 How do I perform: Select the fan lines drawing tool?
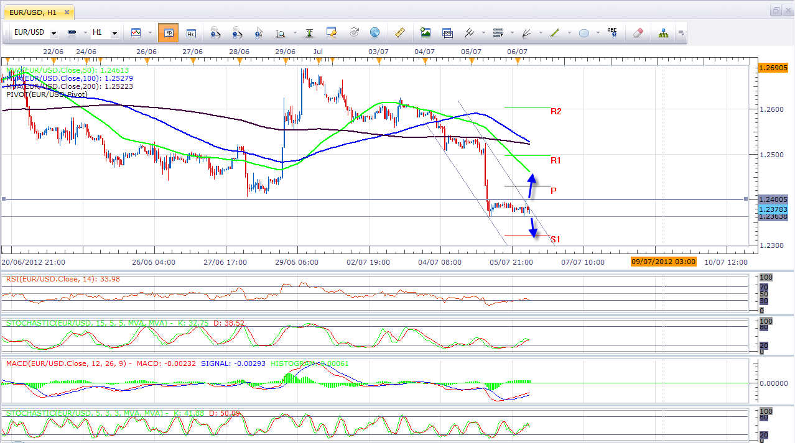tap(526, 32)
